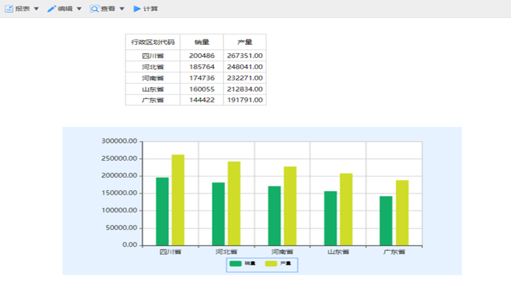Click the 200000.00 y-axis label
This screenshot has height=287, width=511.
point(120,176)
